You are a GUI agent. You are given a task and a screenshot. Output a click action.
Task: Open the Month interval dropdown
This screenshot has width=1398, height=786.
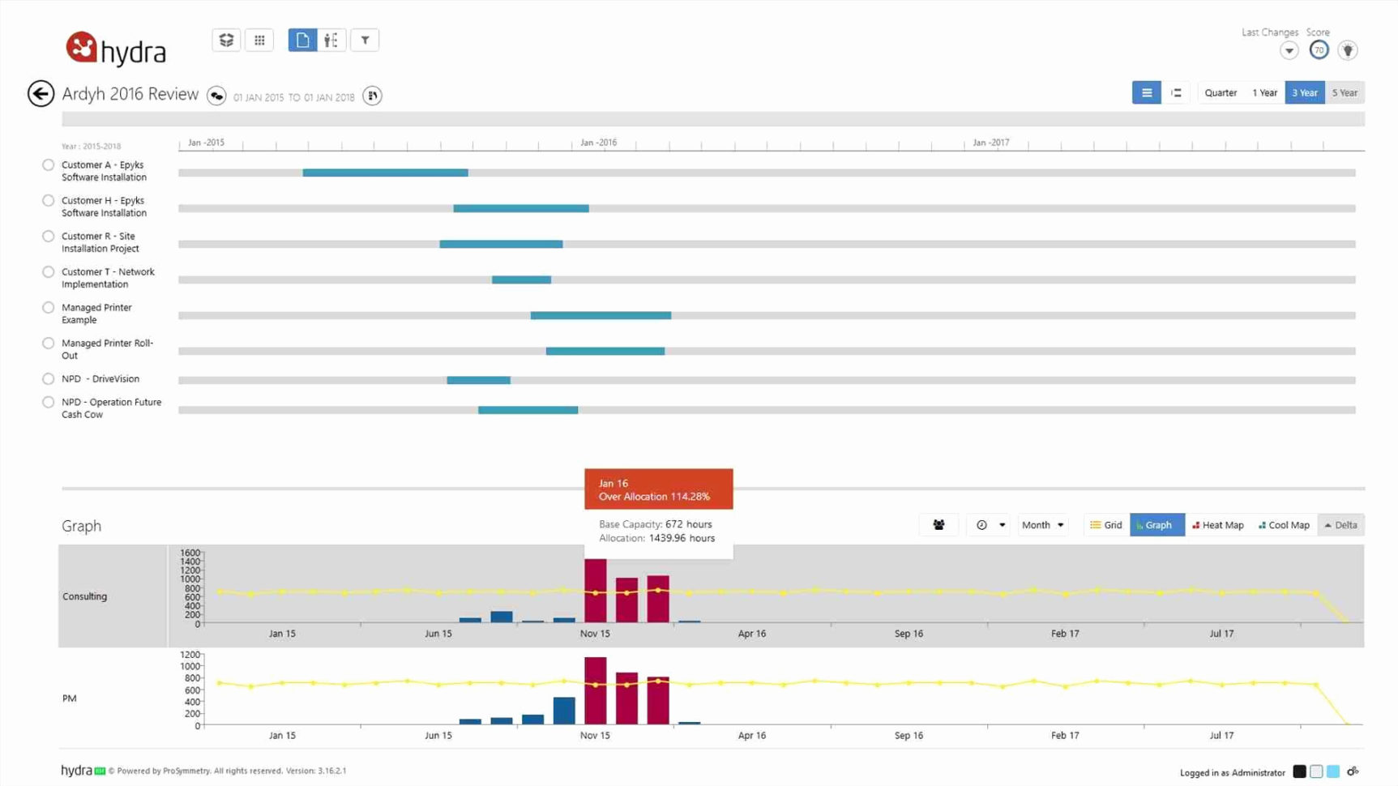1042,525
